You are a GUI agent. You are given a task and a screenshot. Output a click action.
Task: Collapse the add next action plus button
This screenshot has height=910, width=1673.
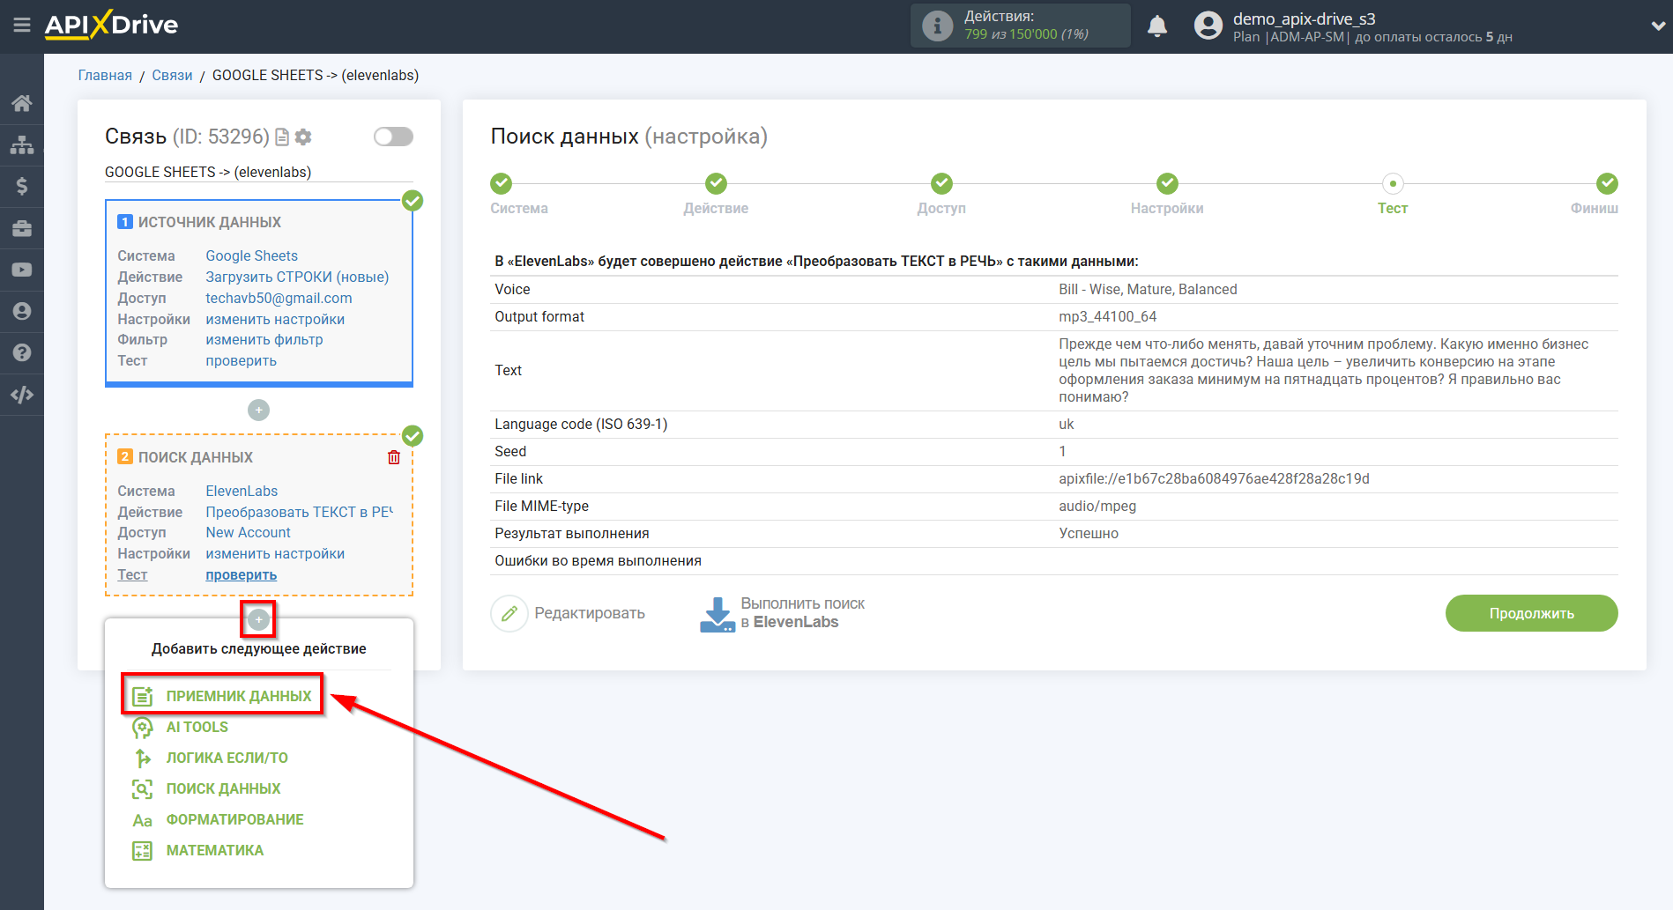pos(258,619)
